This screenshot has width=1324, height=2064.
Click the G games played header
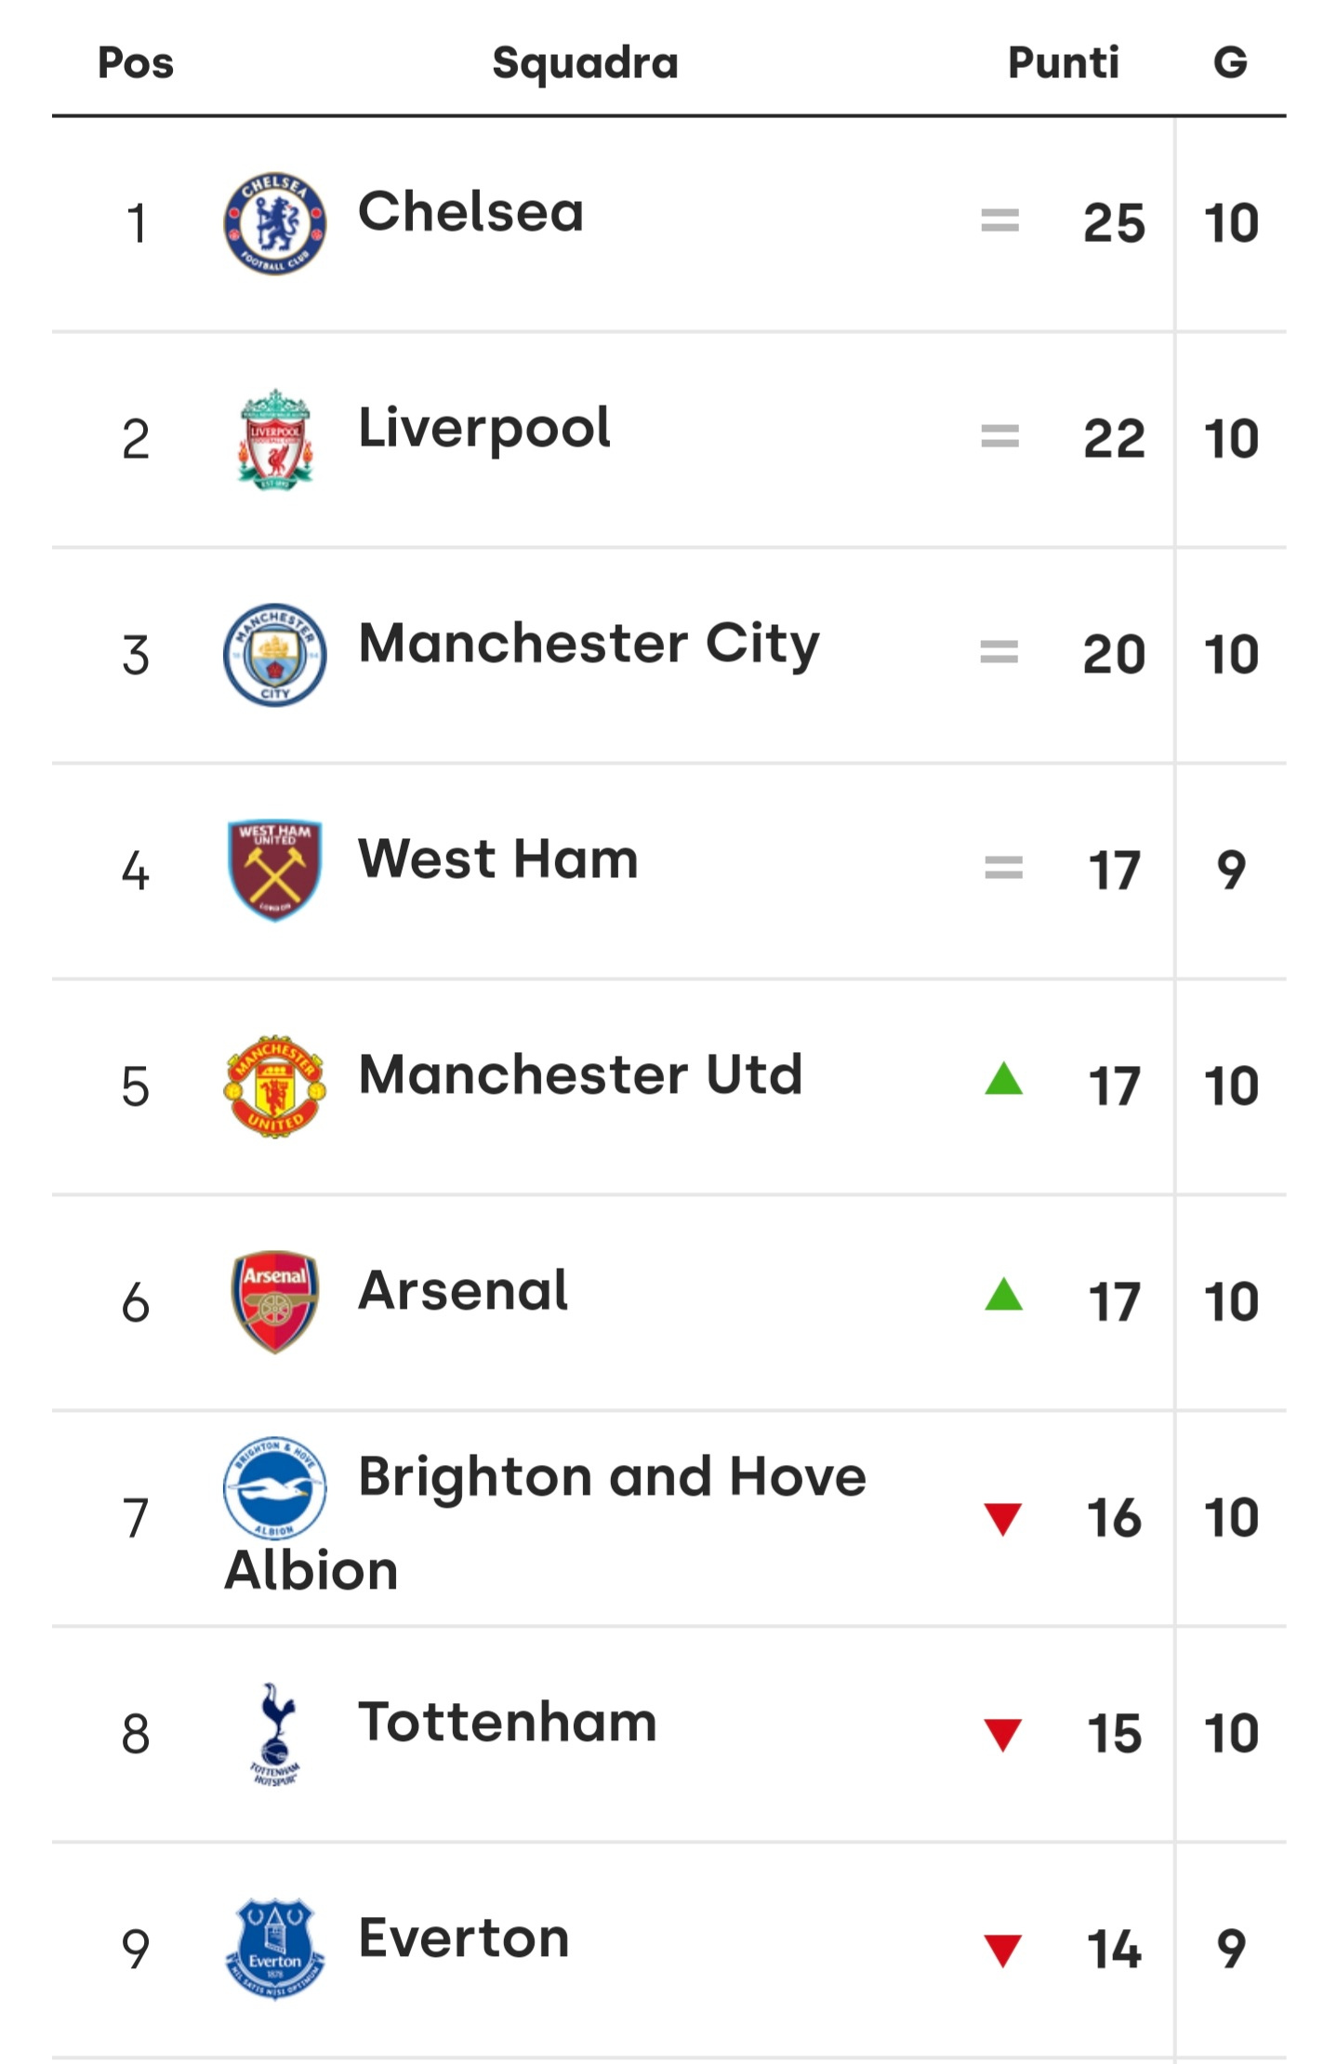pos(1230,62)
